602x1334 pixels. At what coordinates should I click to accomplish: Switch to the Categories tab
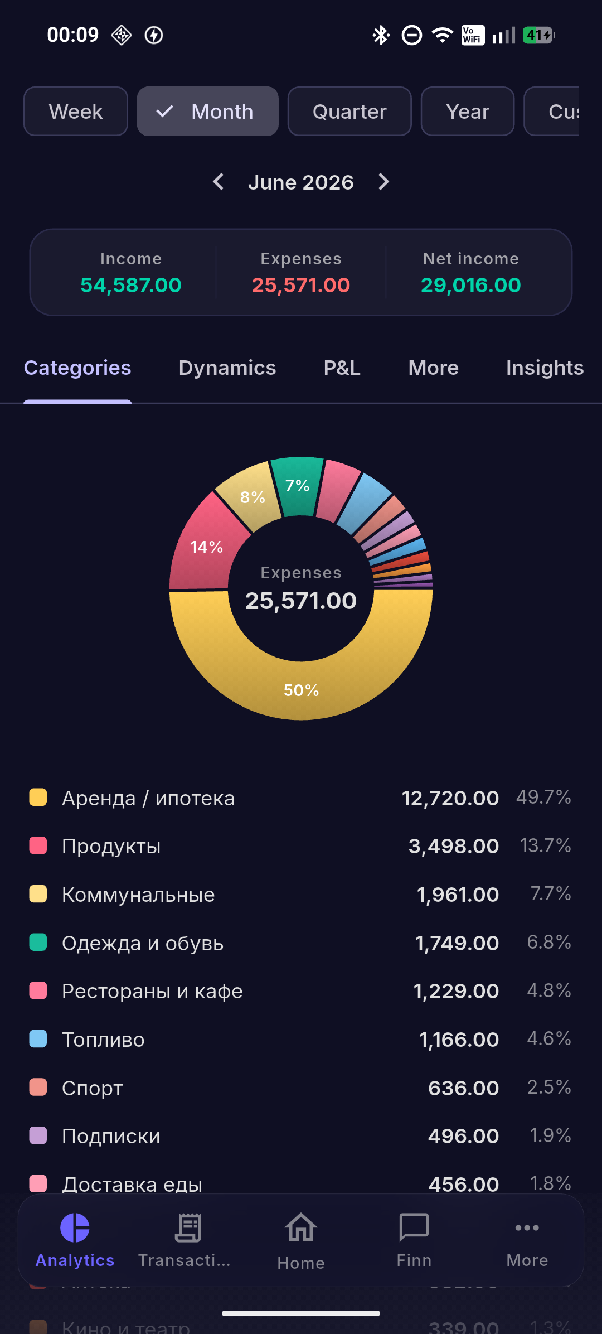pos(77,368)
